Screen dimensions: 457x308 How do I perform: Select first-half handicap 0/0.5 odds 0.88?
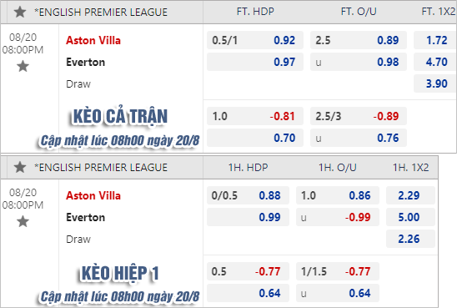248,195
